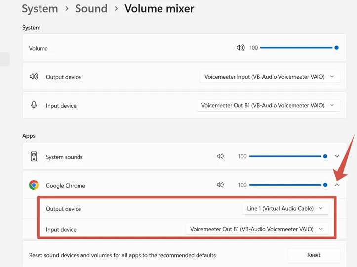Mute Google Chrome speaker icon
Image resolution: width=357 pixels, height=267 pixels.
pos(220,185)
